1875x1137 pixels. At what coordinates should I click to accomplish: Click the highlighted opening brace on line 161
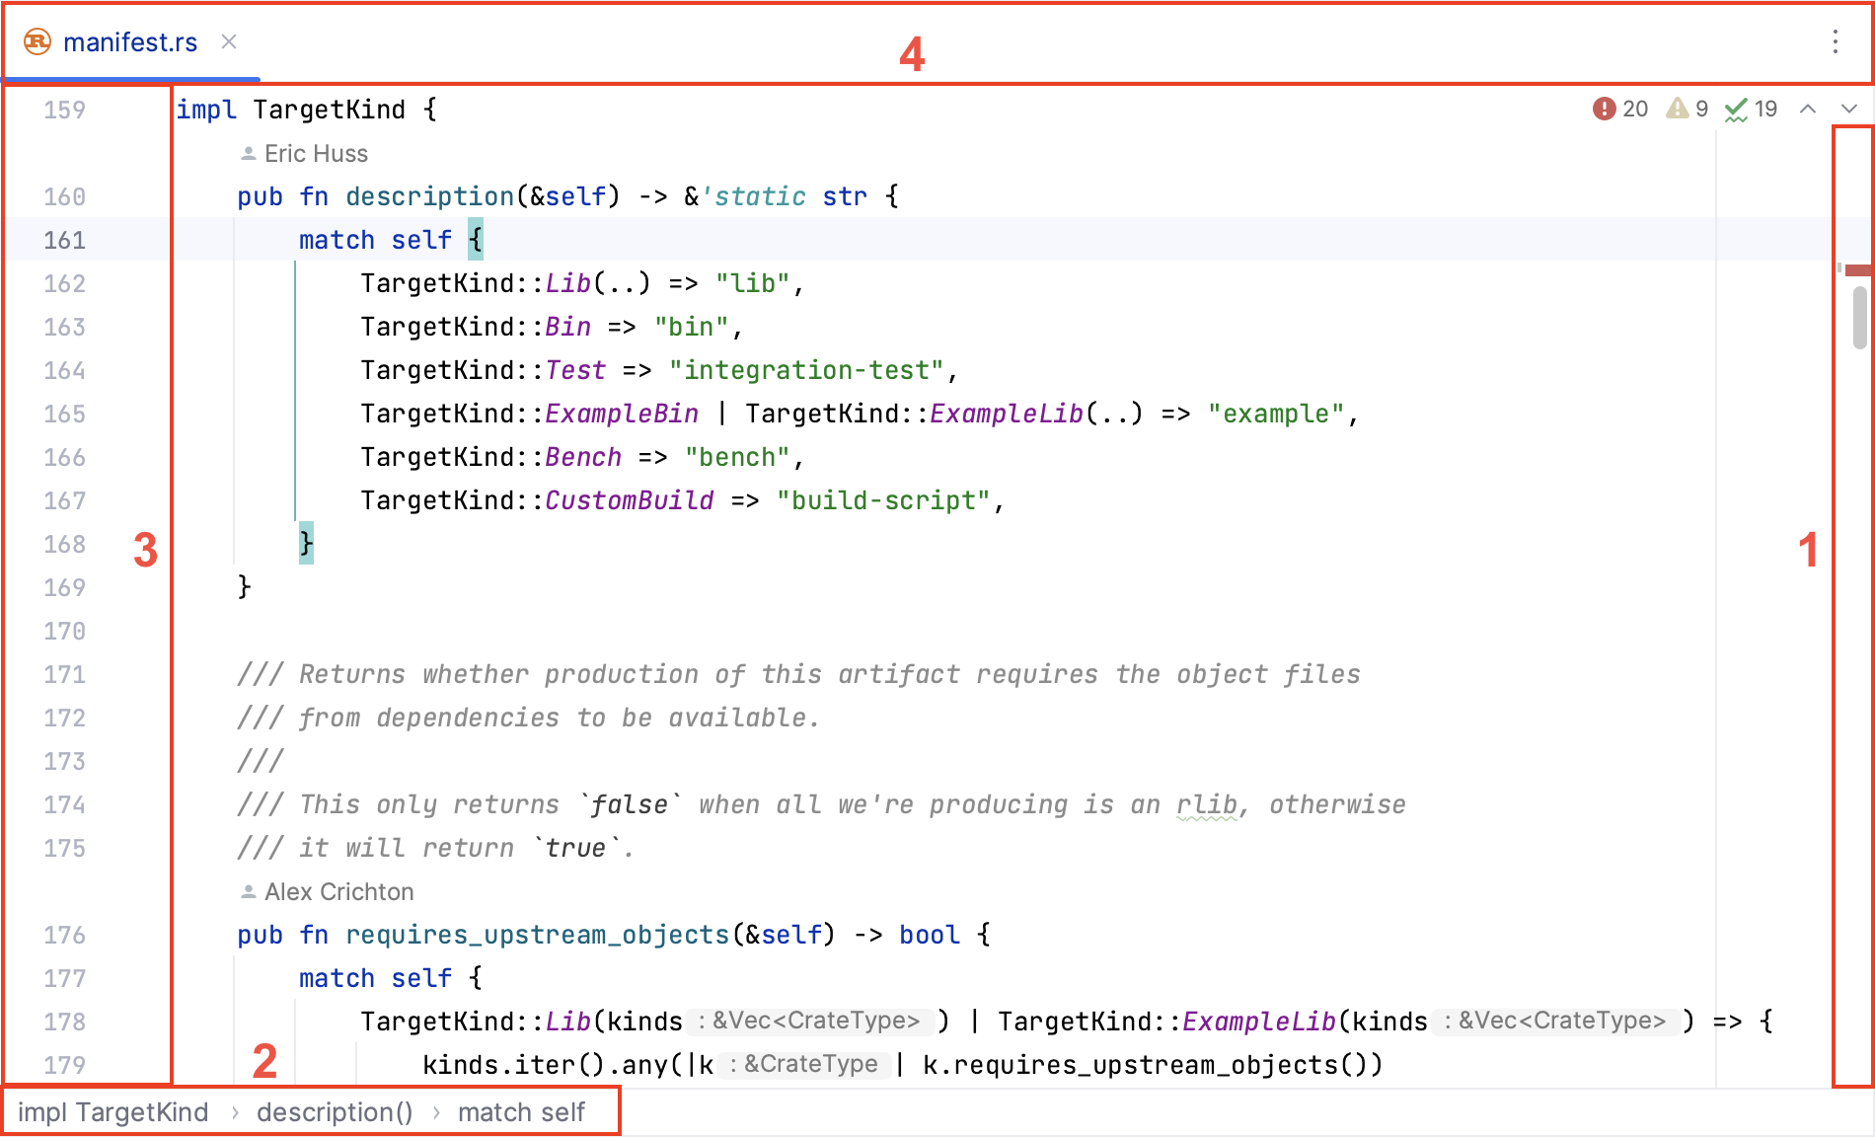coord(476,239)
